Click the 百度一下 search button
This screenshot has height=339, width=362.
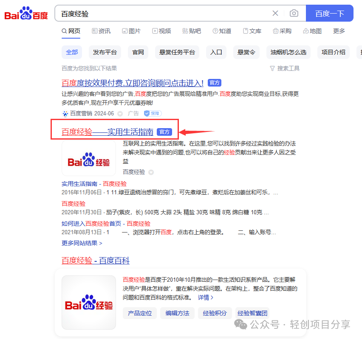coord(329,14)
